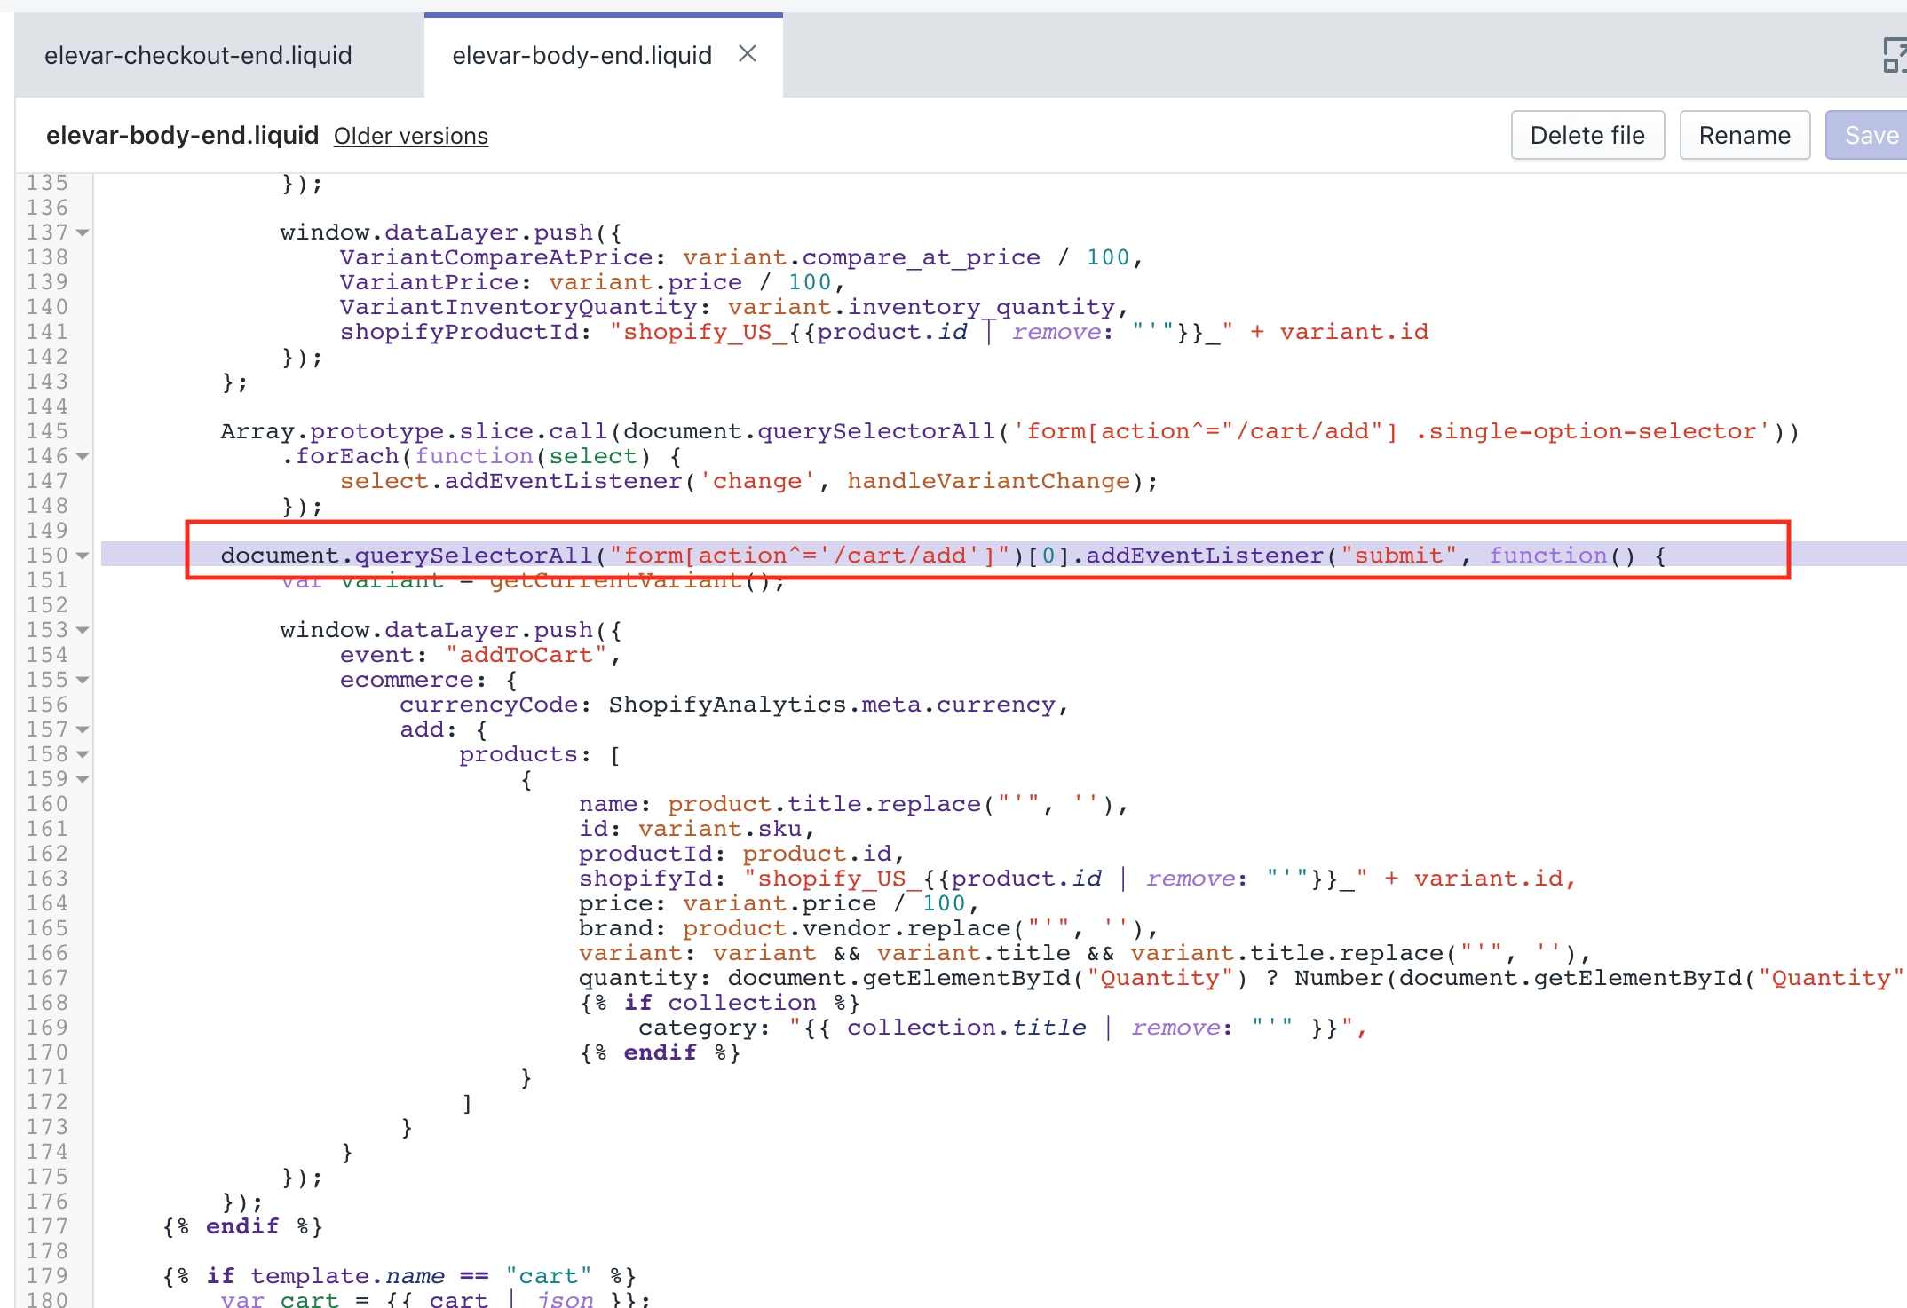
Task: Switch to elevar-checkout-end.liquid tab
Action: click(198, 55)
